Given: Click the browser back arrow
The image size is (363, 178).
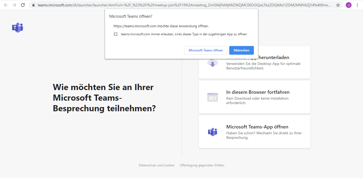Looking at the screenshot, I should point(6,5).
